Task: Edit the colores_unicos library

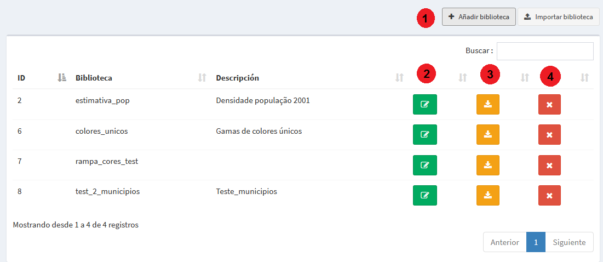Action: (x=425, y=135)
